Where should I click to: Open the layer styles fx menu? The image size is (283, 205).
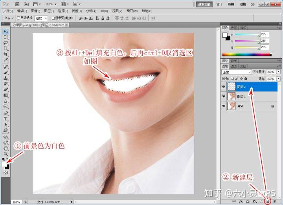tap(241, 201)
